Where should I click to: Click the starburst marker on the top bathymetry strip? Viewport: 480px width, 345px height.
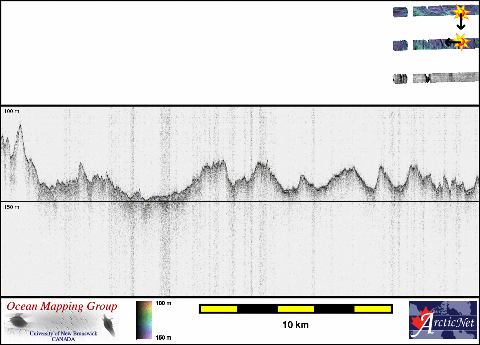(461, 13)
